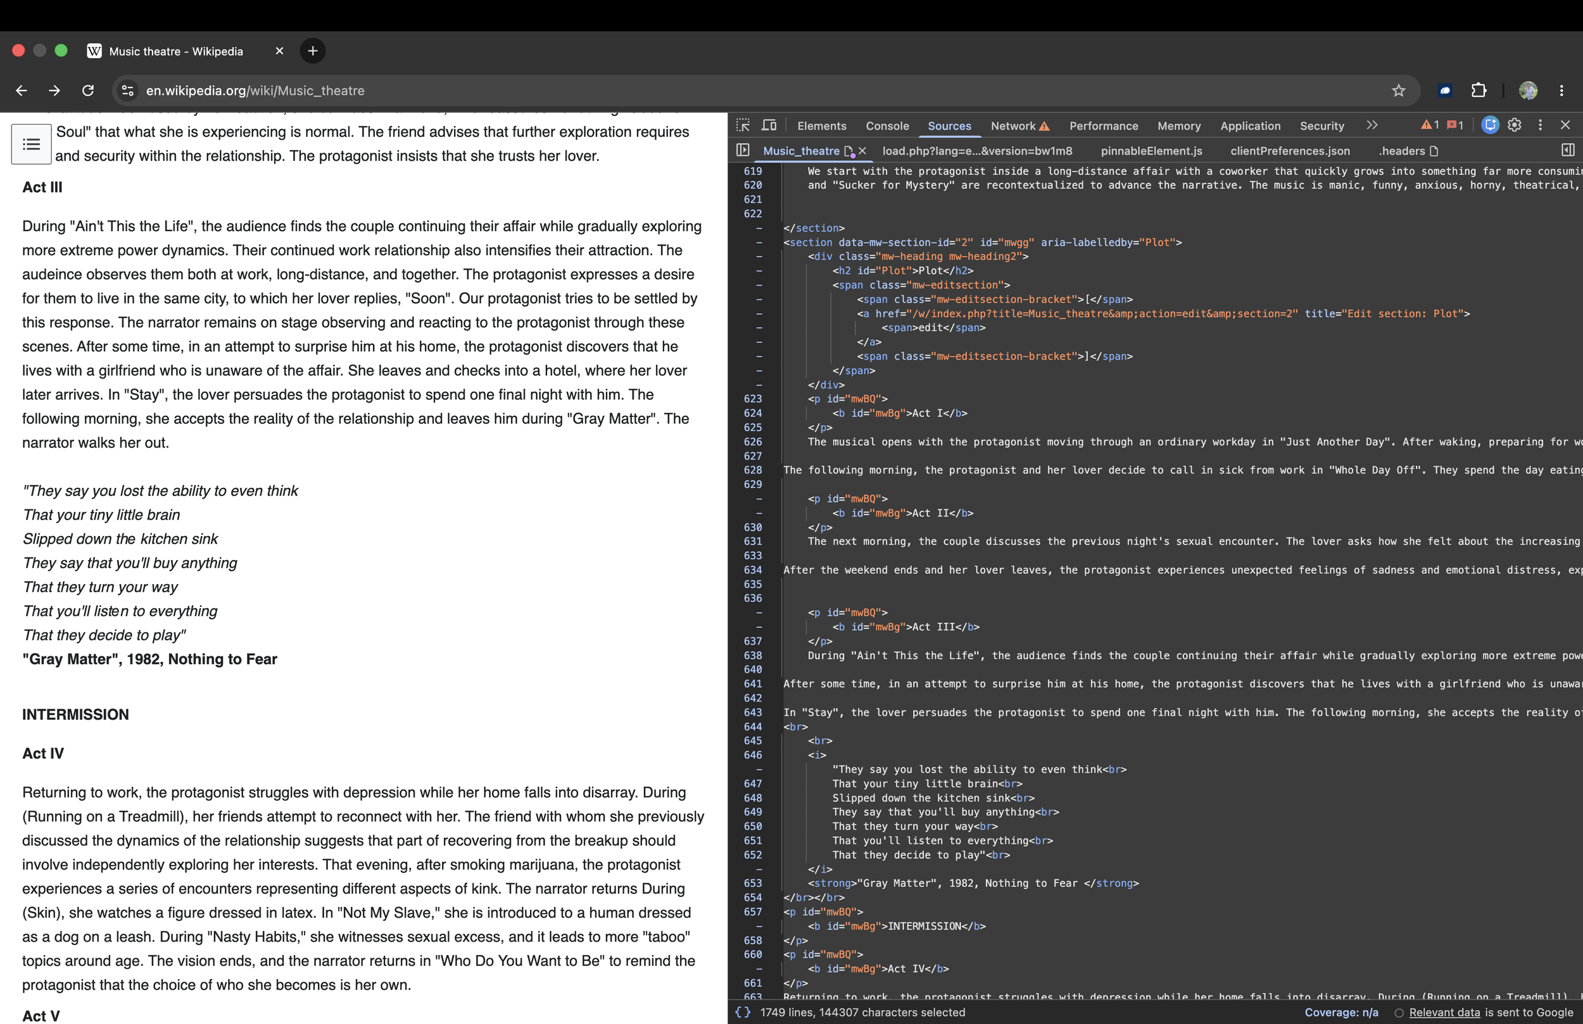
Task: Go forward to the next page
Action: click(54, 91)
